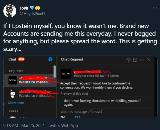Select the first NSFW chat request
The height and width of the screenshot is (130, 160).
click(30, 80)
